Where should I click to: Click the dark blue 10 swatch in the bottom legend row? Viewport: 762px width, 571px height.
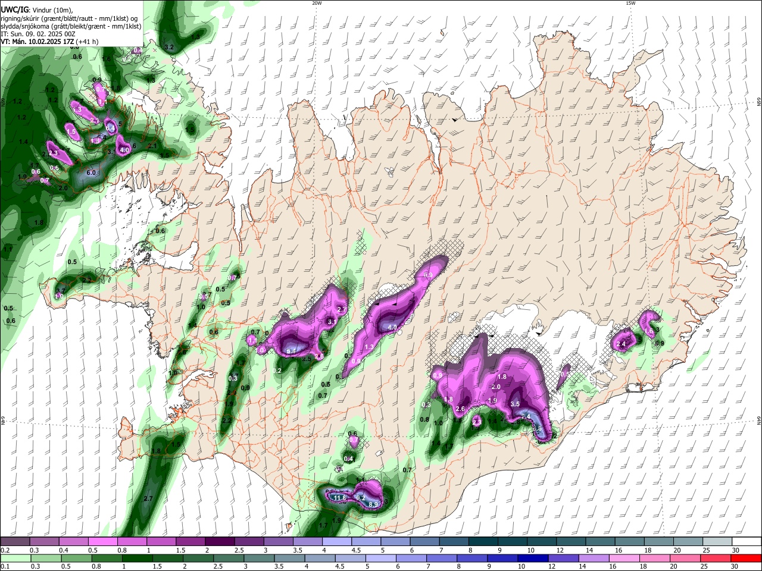click(532, 558)
